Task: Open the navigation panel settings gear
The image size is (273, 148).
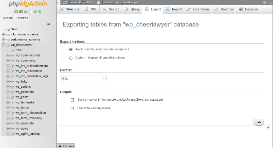Action: coord(35,11)
